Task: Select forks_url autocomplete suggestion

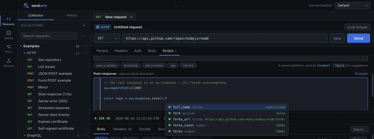Action: coord(227,119)
